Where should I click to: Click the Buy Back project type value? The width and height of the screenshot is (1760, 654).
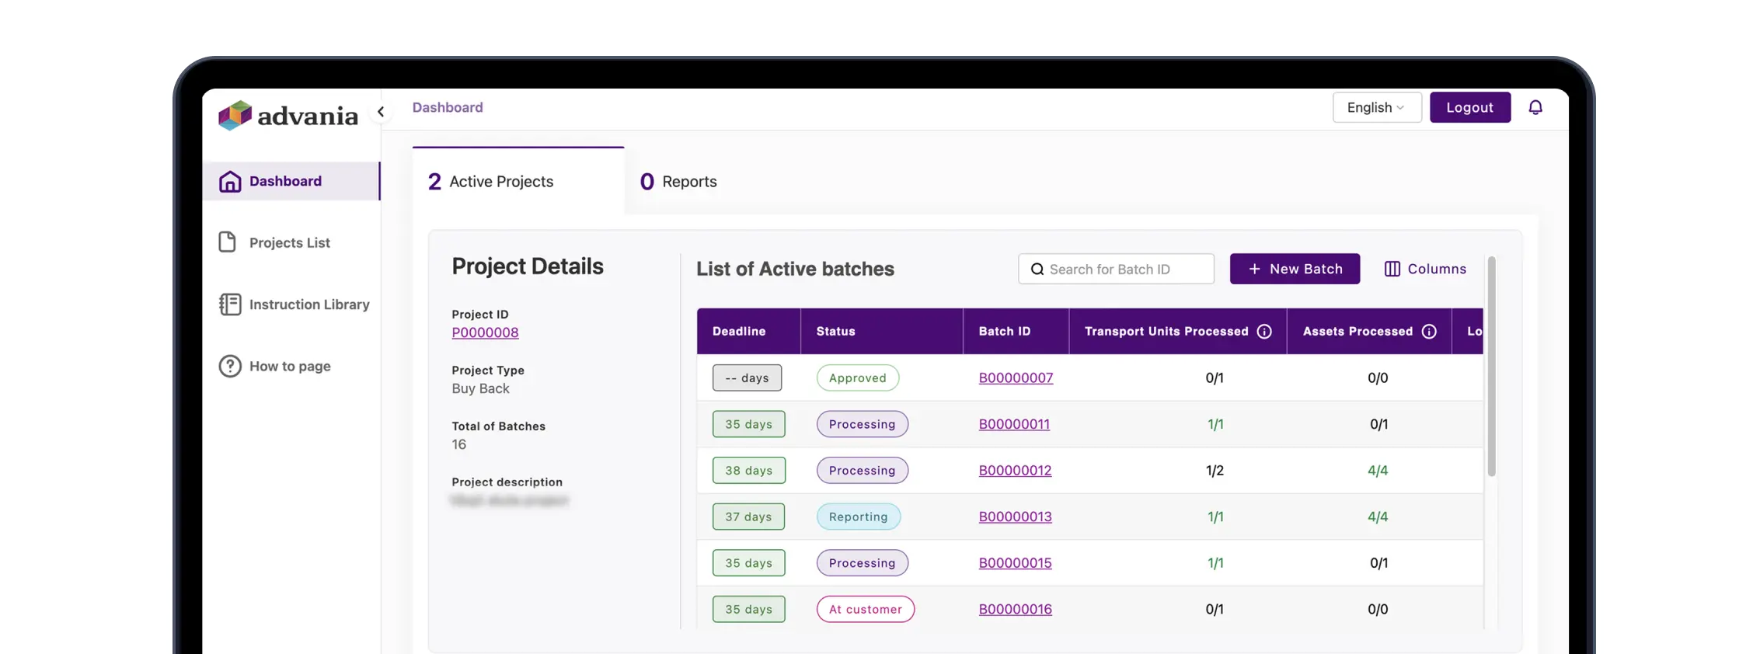(x=480, y=388)
